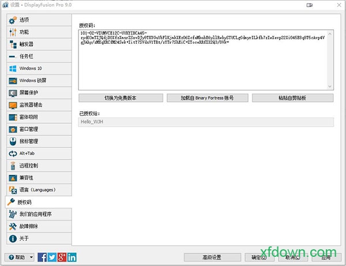Click 粘贴自剪贴板 button
Screen dimensions: 346x266
click(292, 98)
